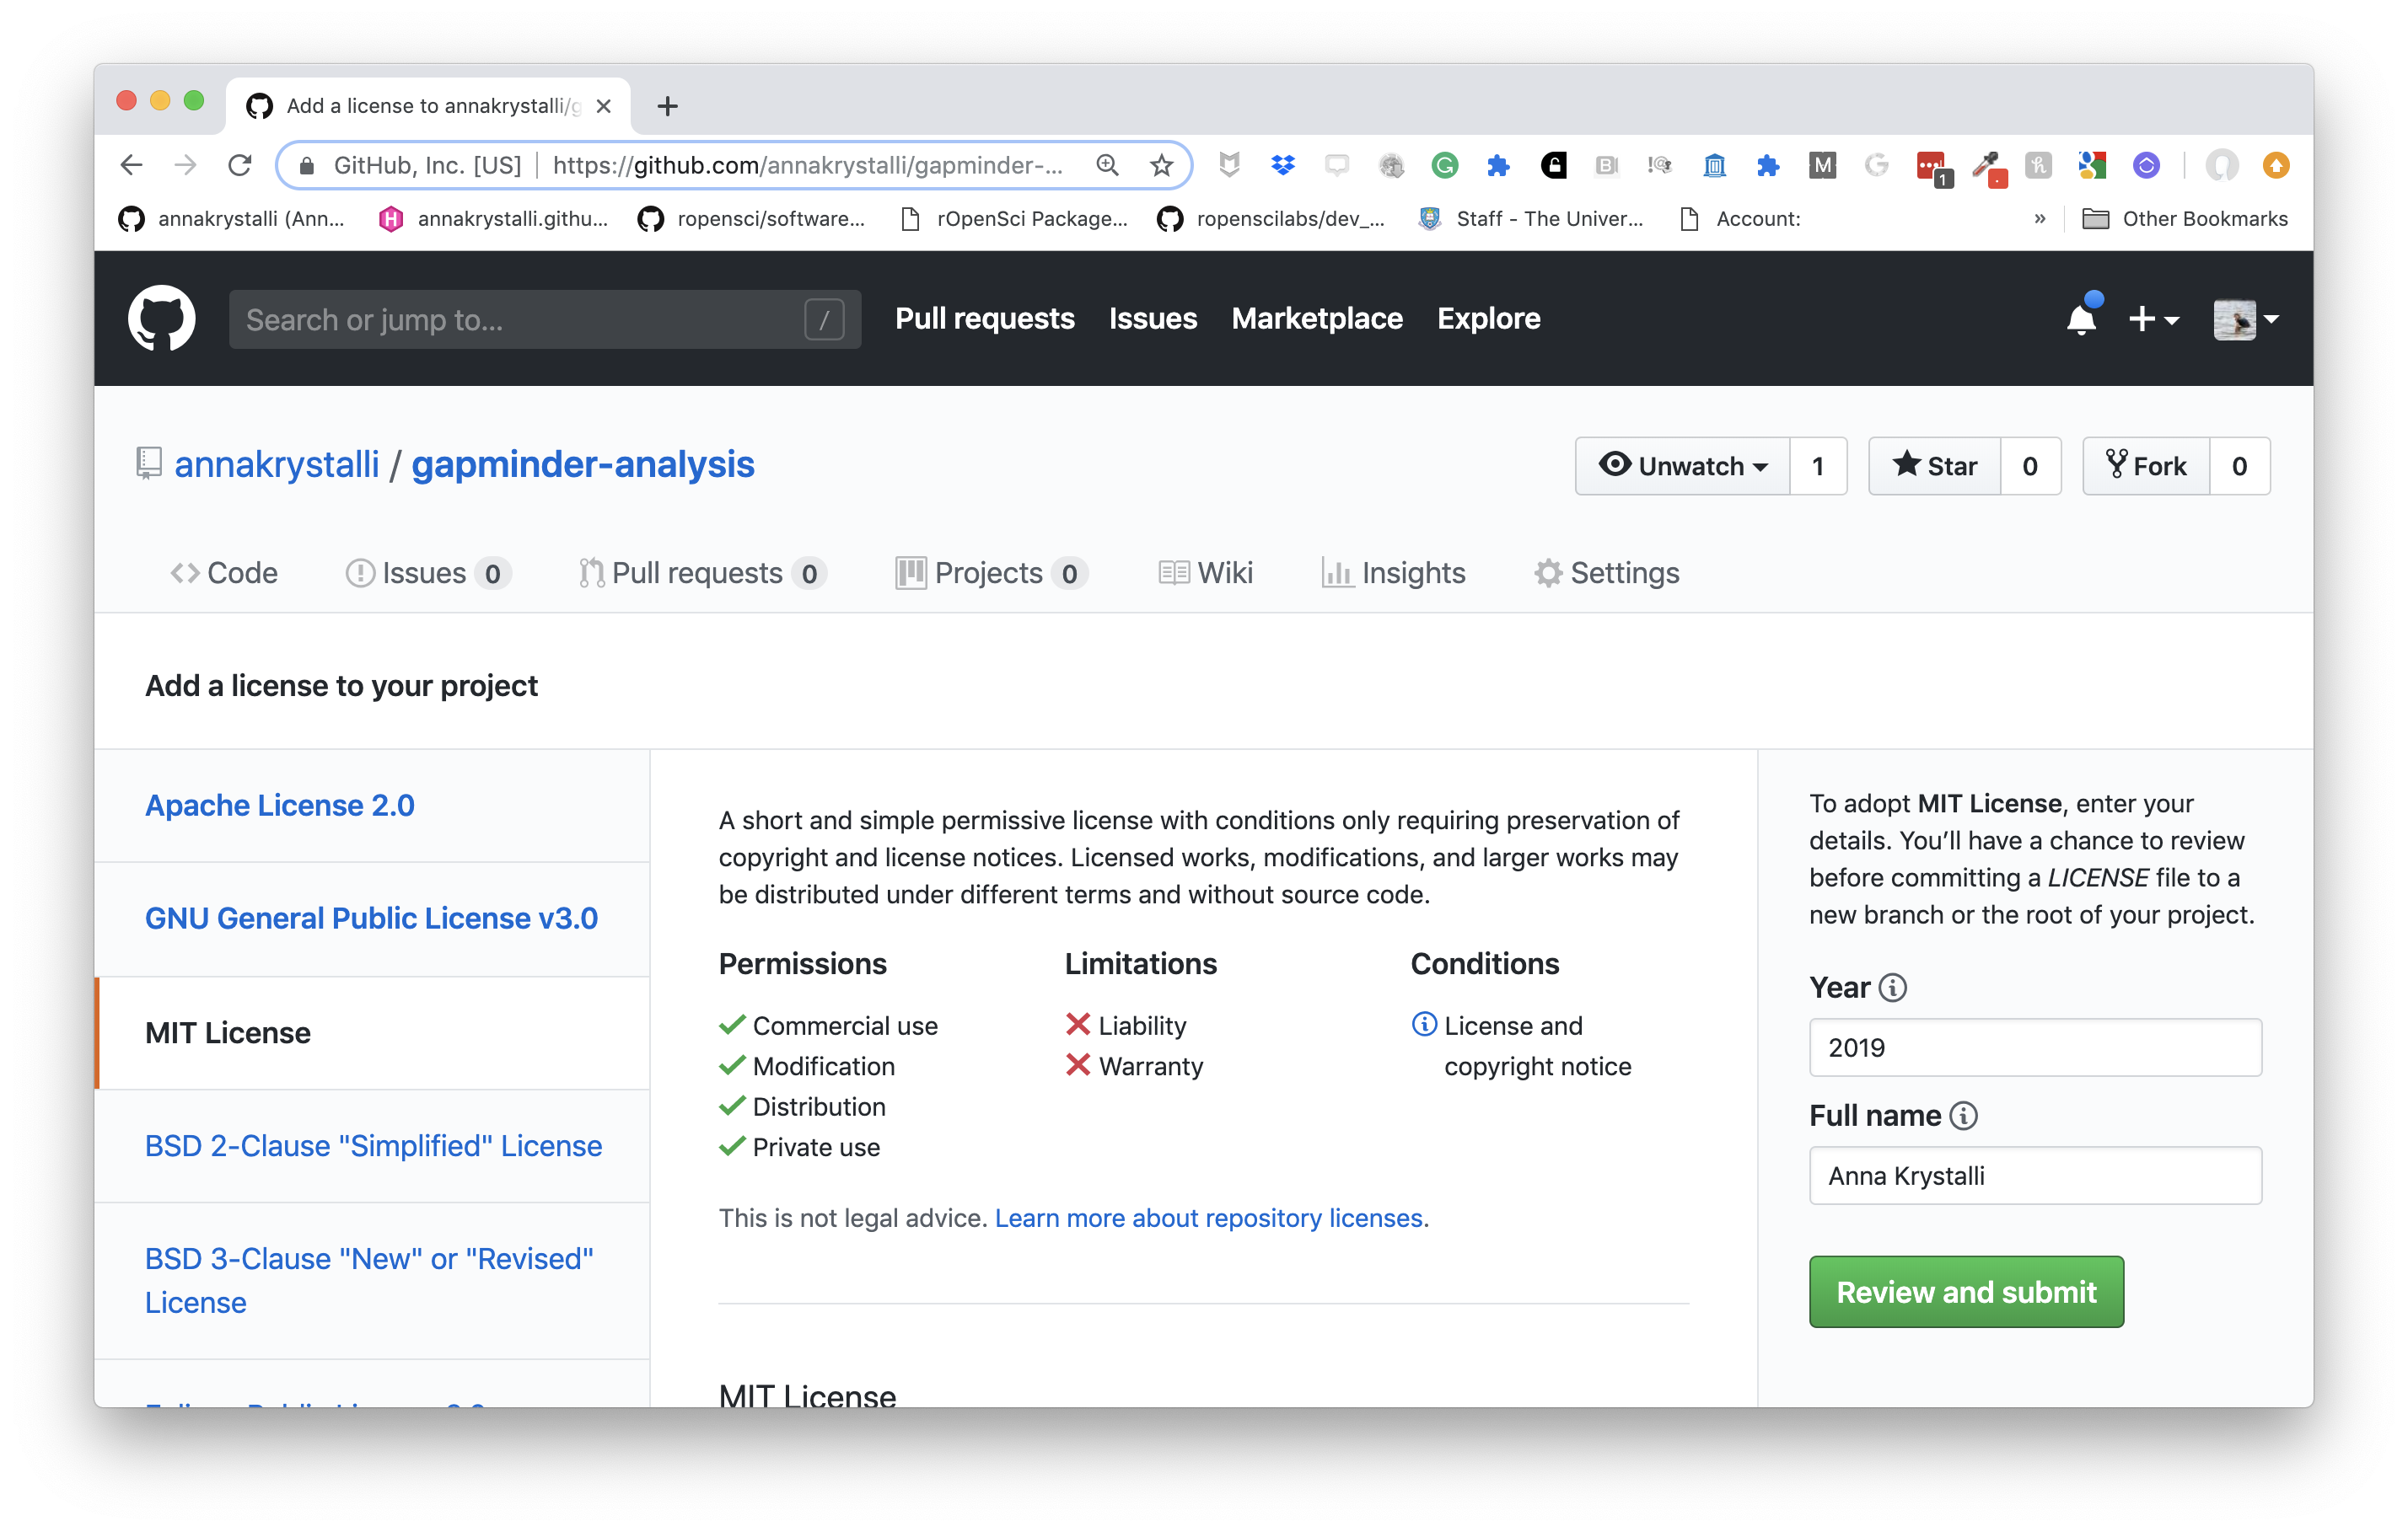Open the ropensci/software bookmark
The image size is (2408, 1532).
(x=751, y=219)
